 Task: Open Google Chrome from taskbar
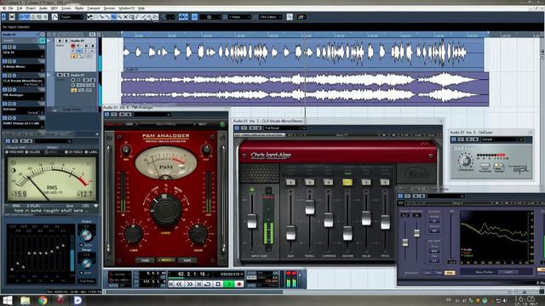point(43,300)
